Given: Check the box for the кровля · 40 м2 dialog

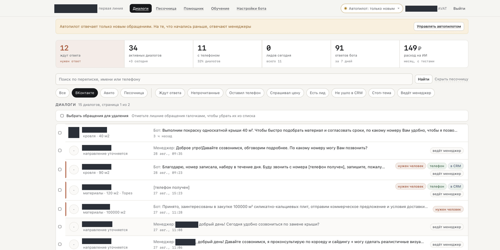Looking at the screenshot, I should [60, 133].
